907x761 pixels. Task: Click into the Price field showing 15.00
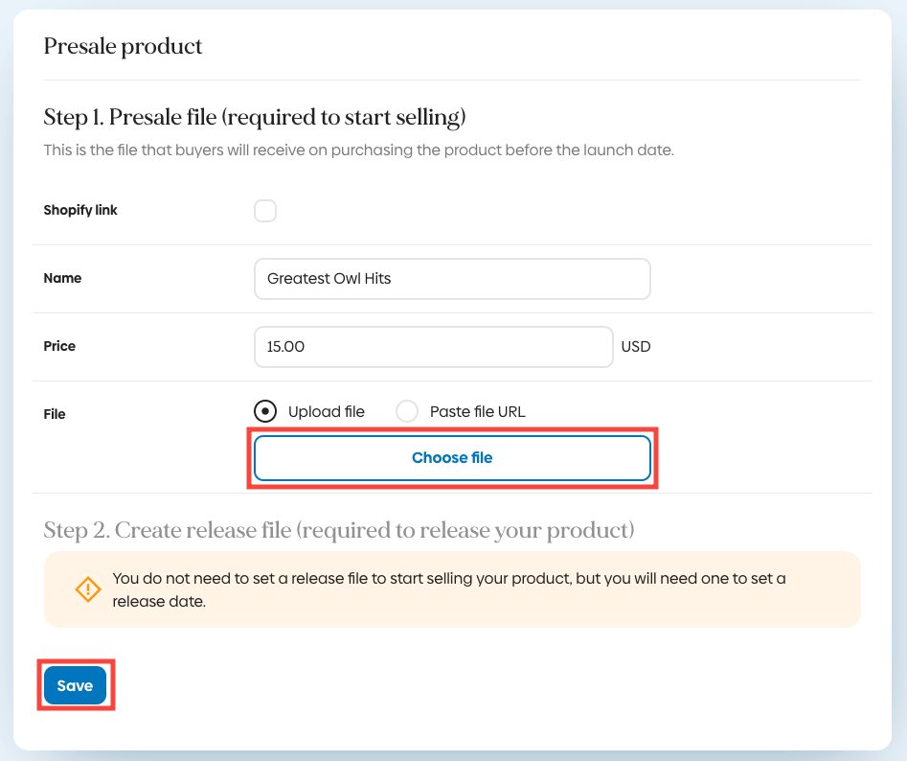point(433,347)
